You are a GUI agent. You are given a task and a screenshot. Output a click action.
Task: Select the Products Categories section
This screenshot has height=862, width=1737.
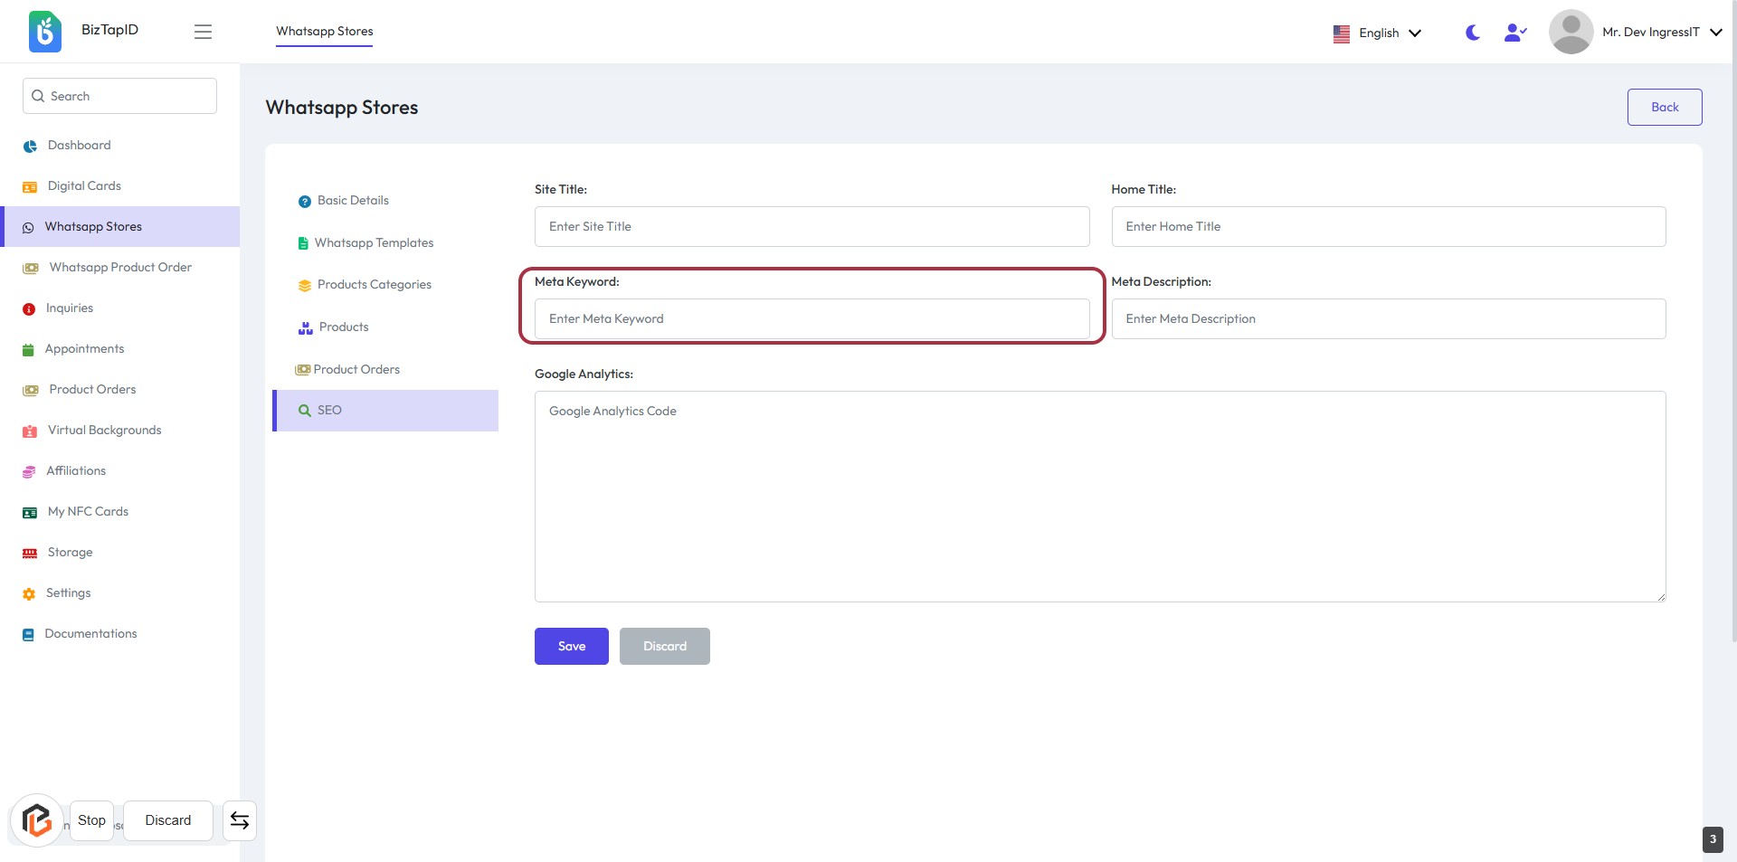pyautogui.click(x=374, y=284)
